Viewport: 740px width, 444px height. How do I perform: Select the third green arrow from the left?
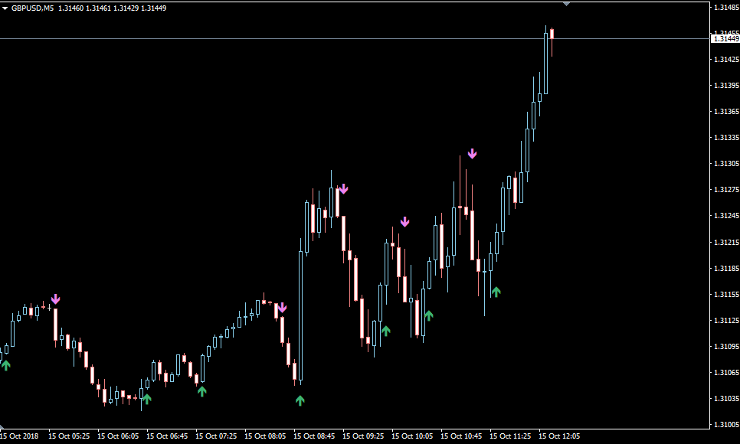coord(201,391)
